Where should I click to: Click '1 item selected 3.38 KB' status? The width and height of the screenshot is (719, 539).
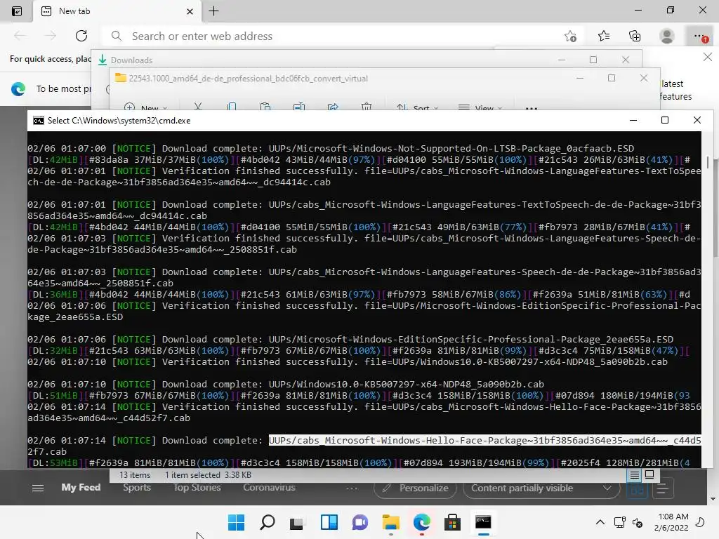[208, 475]
